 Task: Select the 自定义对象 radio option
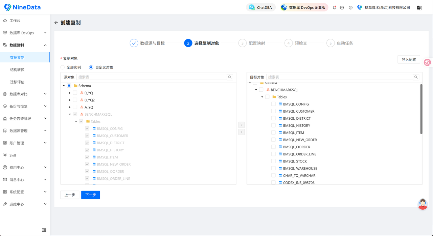coord(91,67)
